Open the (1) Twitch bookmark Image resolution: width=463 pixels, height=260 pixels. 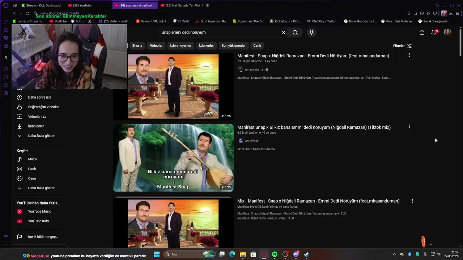pos(182,21)
